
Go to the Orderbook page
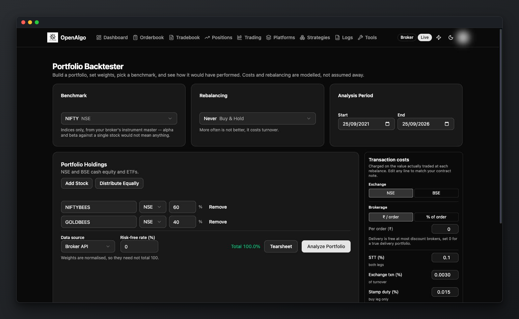[148, 37]
